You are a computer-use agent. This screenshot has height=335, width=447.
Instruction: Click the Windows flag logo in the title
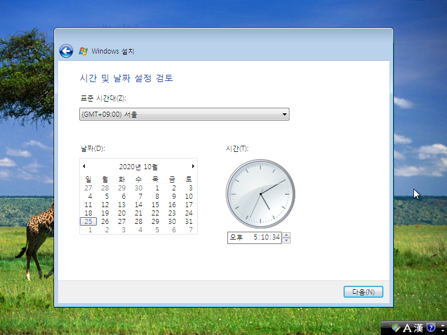click(83, 51)
